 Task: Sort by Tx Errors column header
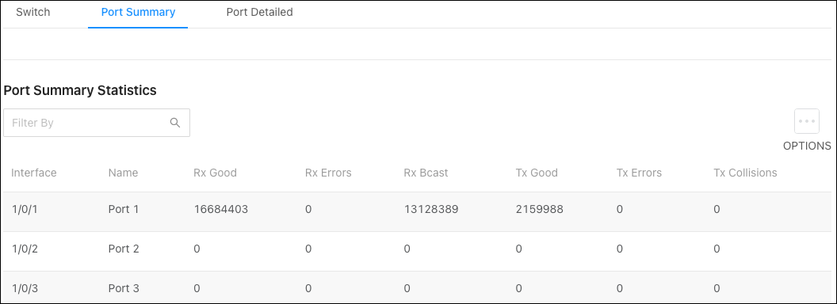pyautogui.click(x=639, y=173)
